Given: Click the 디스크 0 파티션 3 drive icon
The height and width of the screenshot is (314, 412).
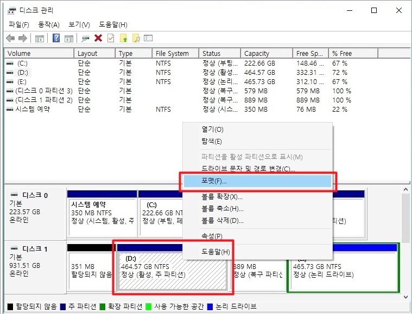Looking at the screenshot, I should [10, 91].
